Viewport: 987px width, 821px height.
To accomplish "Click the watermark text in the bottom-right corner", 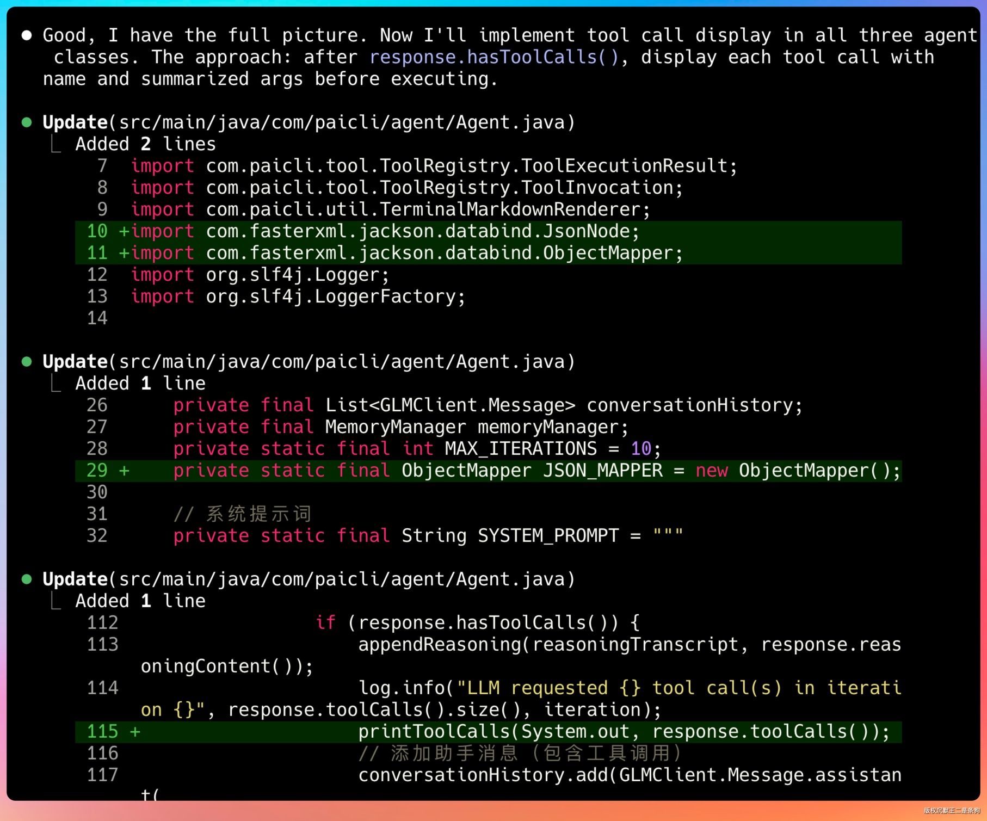I will [x=951, y=811].
